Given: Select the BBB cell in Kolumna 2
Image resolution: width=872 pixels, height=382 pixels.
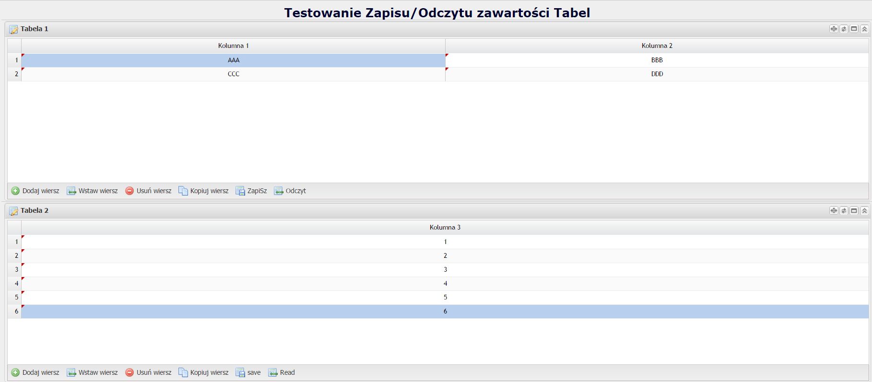Looking at the screenshot, I should point(657,60).
